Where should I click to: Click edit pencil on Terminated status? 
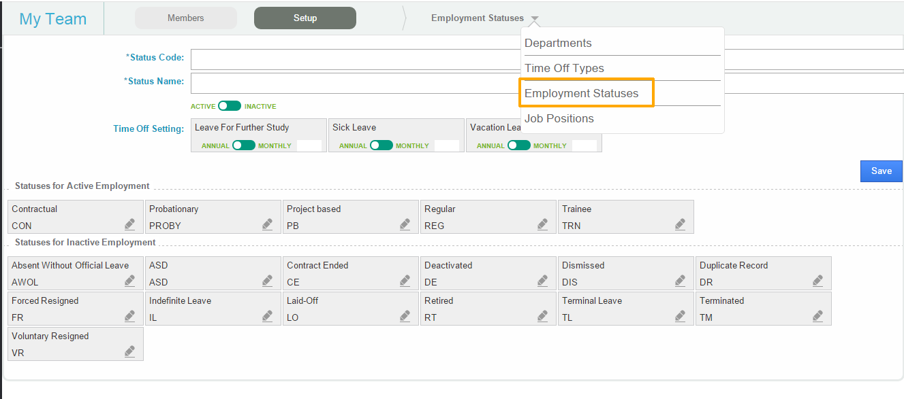[x=817, y=316]
